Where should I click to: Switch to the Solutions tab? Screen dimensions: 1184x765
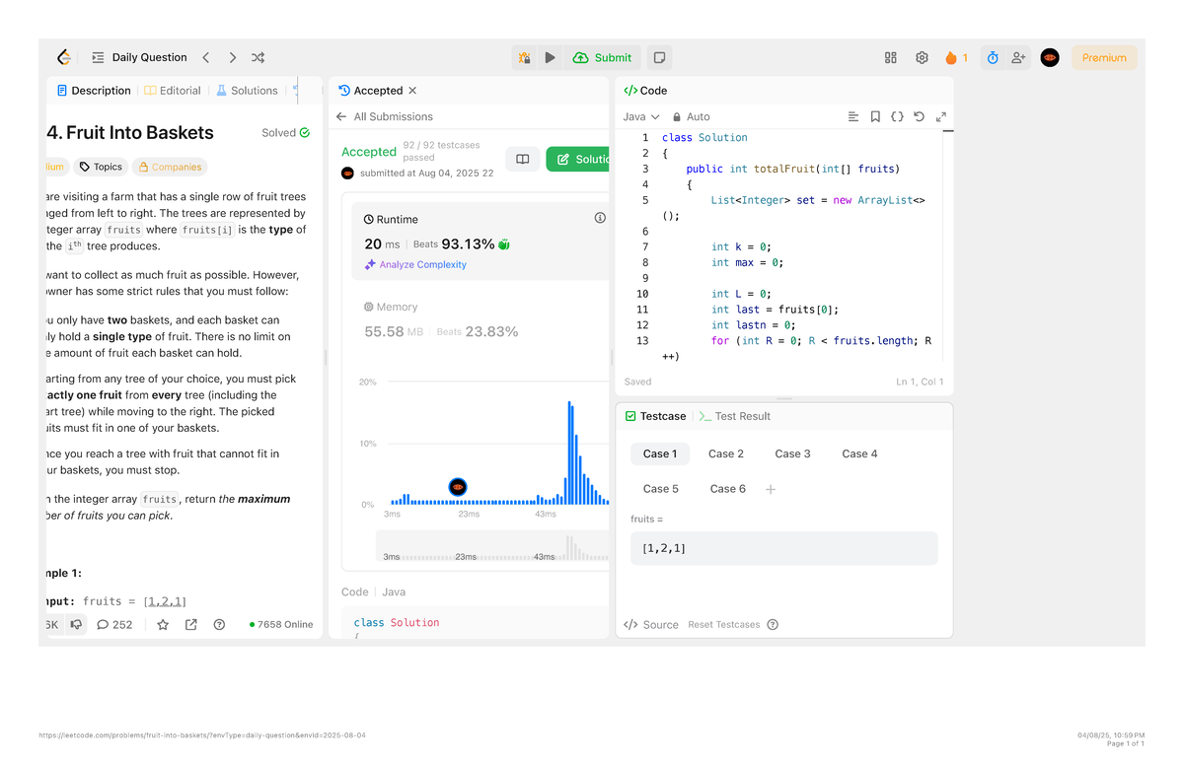247,90
